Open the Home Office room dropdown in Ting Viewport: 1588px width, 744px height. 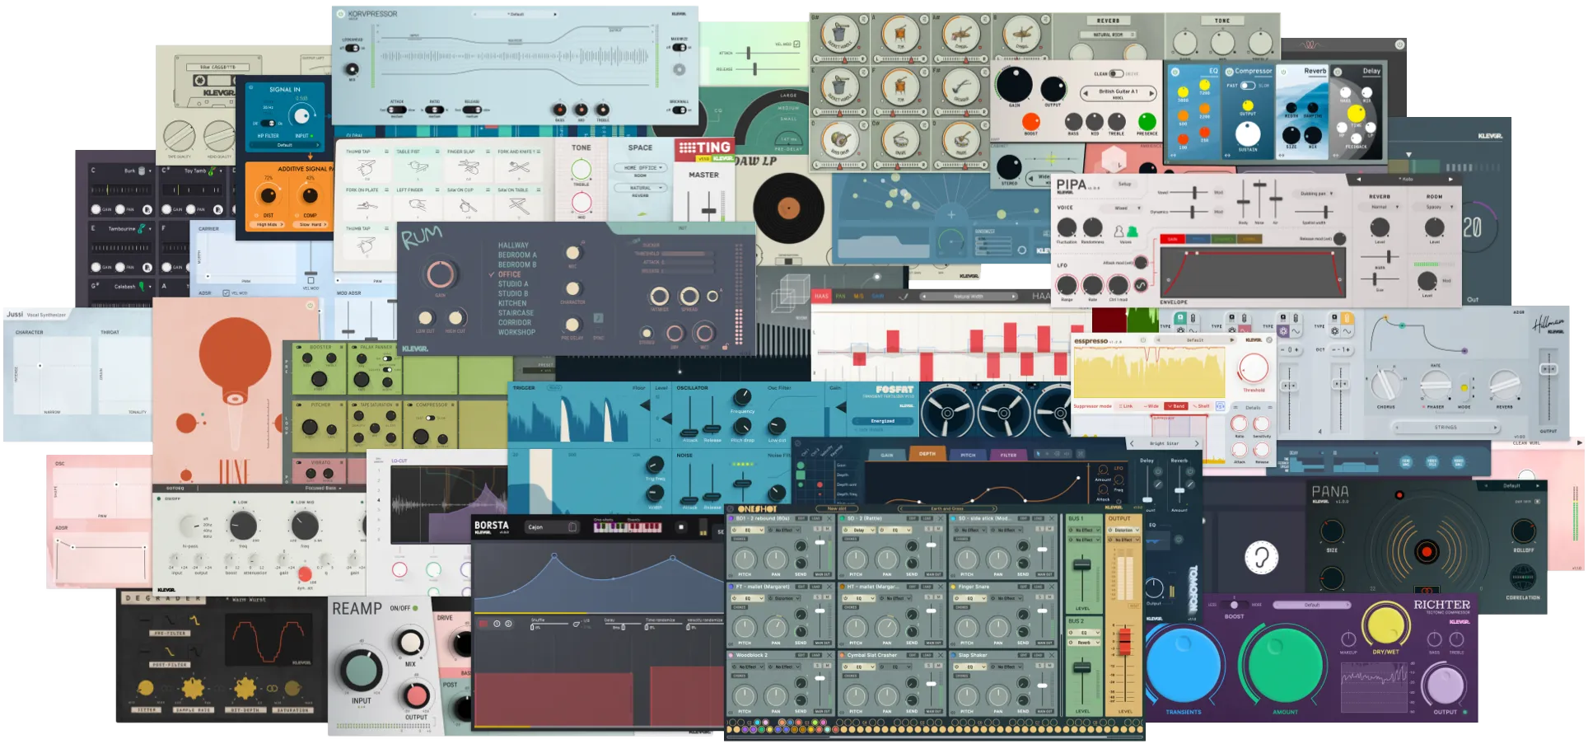pyautogui.click(x=640, y=168)
